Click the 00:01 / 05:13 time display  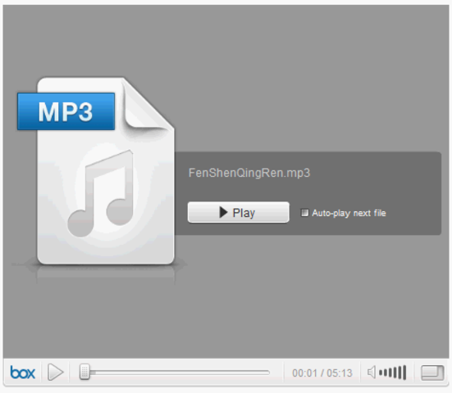[322, 373]
